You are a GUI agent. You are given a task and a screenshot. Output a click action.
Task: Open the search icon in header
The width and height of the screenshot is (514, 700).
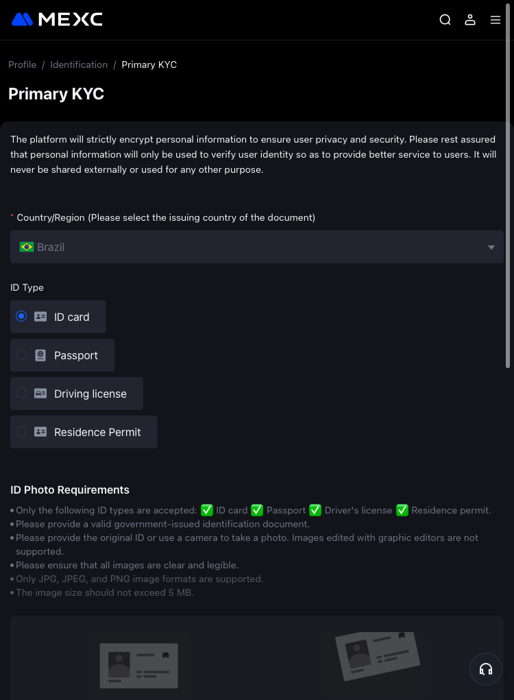[x=445, y=20]
